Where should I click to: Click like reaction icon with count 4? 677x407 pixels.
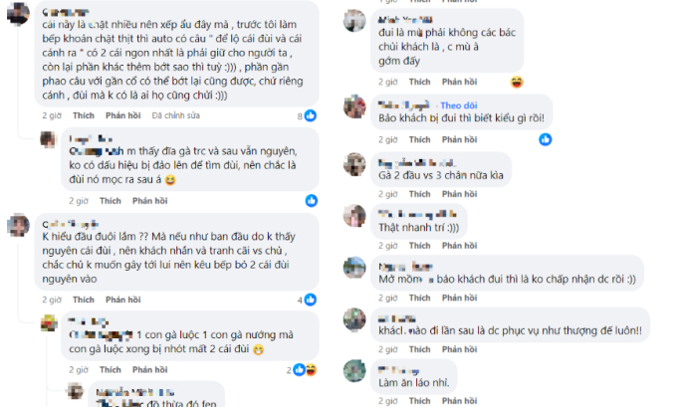(x=311, y=300)
